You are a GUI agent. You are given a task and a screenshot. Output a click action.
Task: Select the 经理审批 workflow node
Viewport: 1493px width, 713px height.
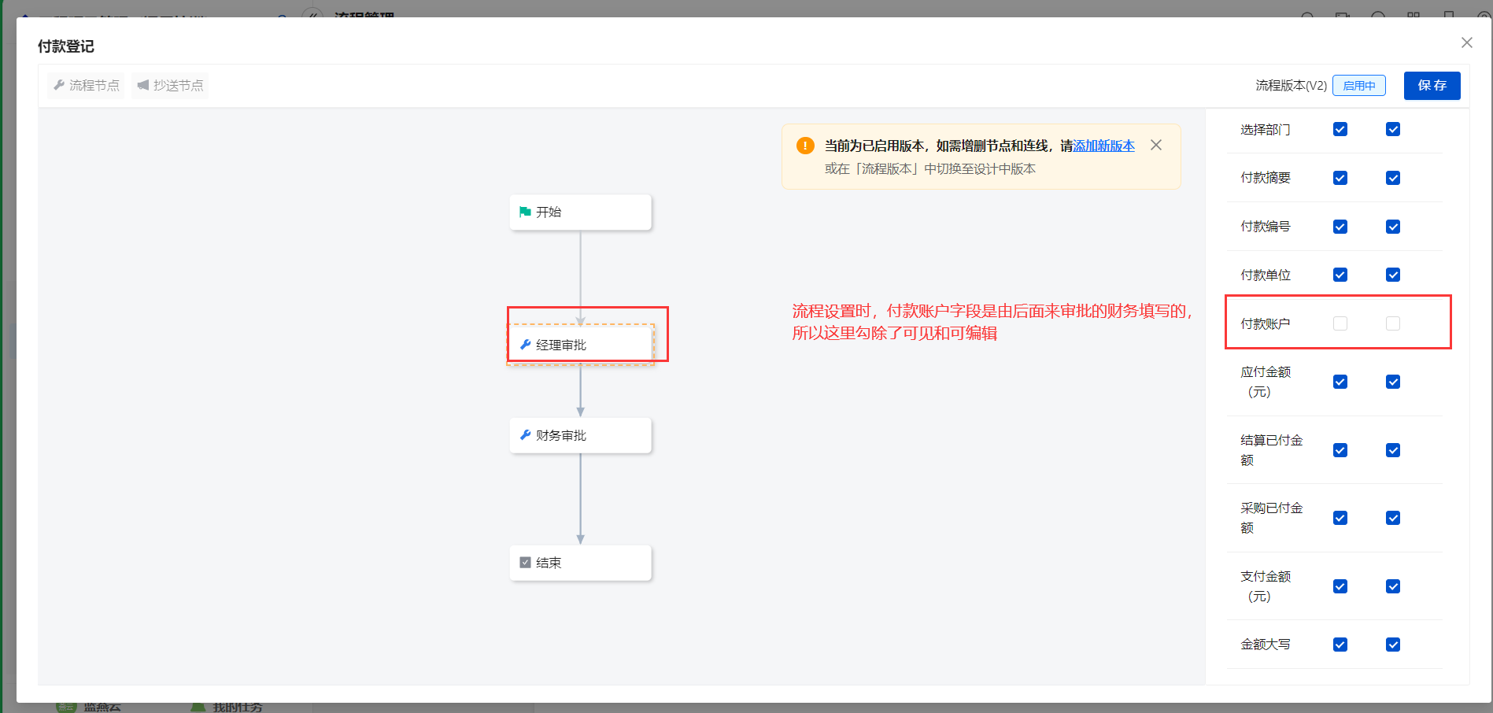pos(581,345)
